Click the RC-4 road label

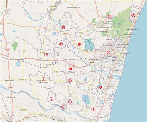pos(87,51)
